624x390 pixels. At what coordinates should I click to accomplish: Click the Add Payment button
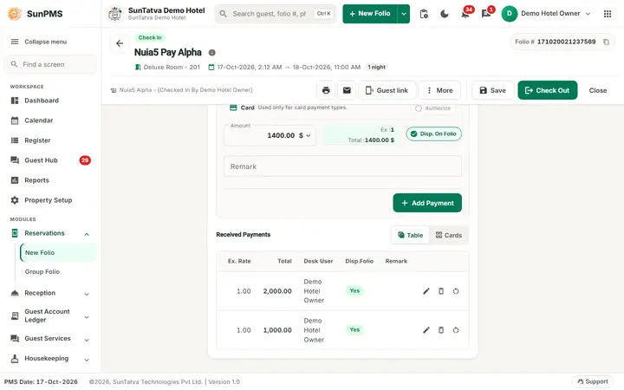tap(427, 203)
